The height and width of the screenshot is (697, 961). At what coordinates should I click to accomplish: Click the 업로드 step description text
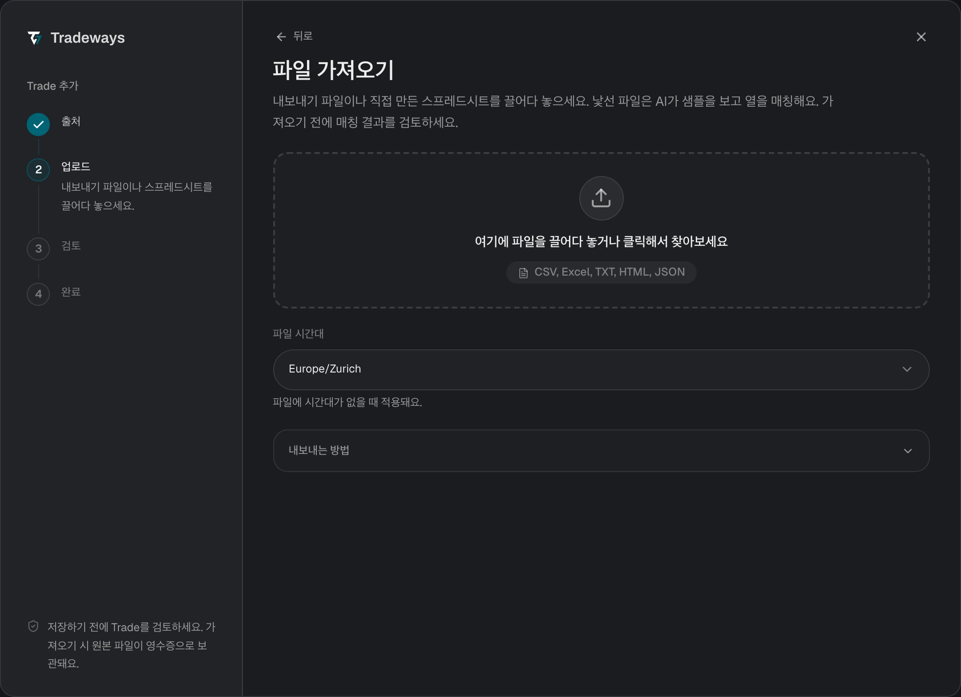click(x=137, y=196)
